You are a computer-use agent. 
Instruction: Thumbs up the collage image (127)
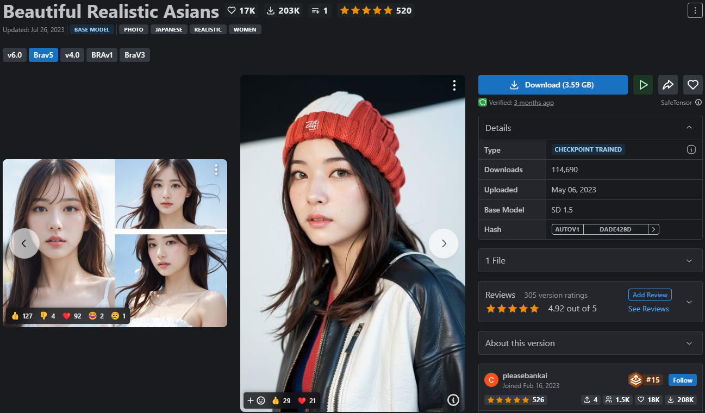(22, 316)
